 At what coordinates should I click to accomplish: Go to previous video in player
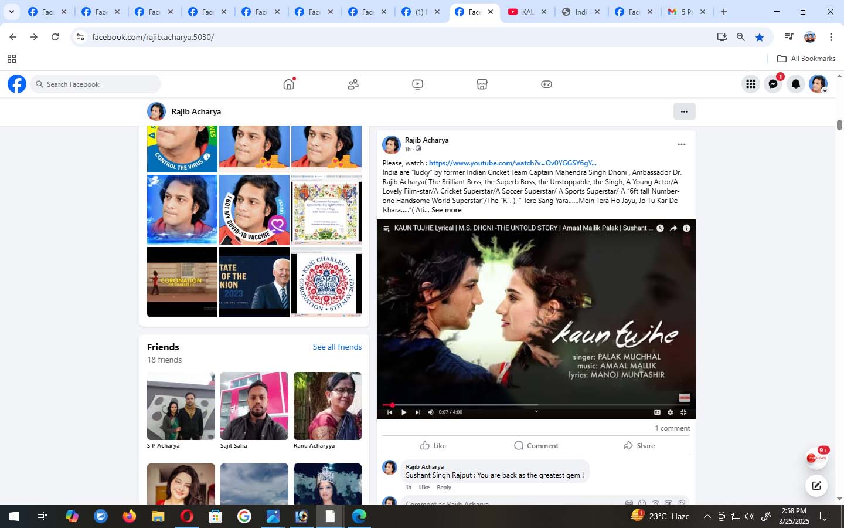pos(390,412)
